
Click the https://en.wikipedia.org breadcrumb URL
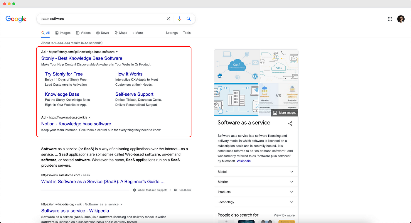[80, 204]
